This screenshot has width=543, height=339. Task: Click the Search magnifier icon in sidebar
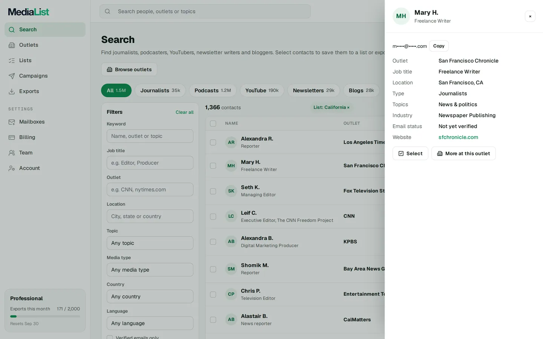(x=12, y=30)
